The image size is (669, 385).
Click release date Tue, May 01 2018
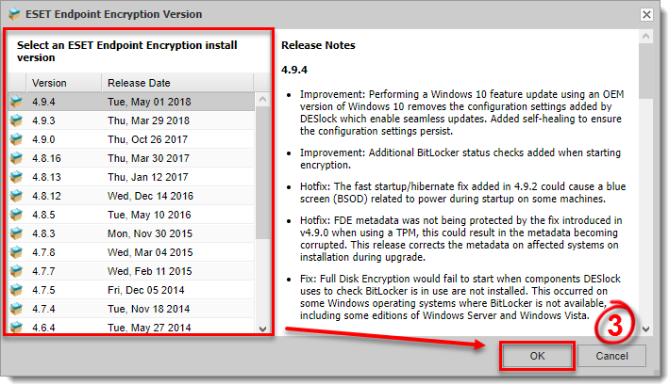point(149,102)
